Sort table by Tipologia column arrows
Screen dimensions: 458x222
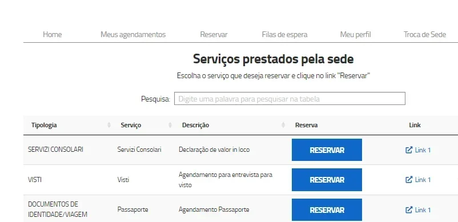[109, 125]
